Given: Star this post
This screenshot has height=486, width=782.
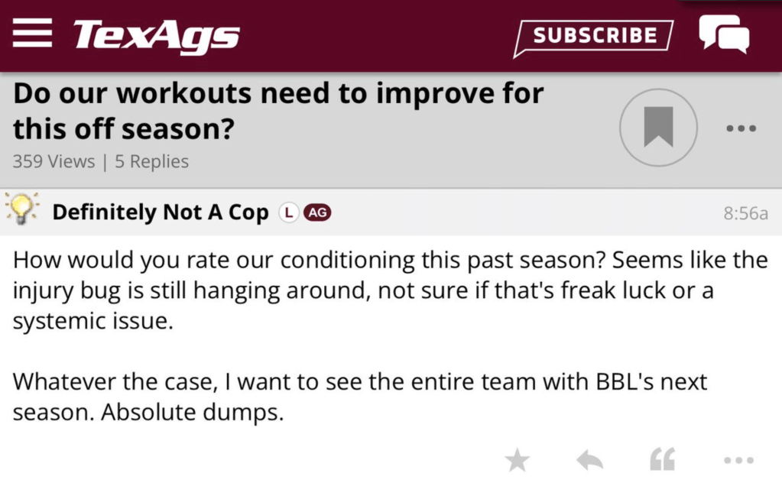Looking at the screenshot, I should tap(518, 459).
